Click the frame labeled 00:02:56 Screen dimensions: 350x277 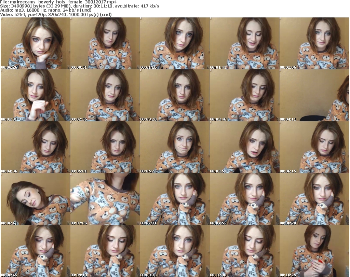pyautogui.click(x=105, y=95)
